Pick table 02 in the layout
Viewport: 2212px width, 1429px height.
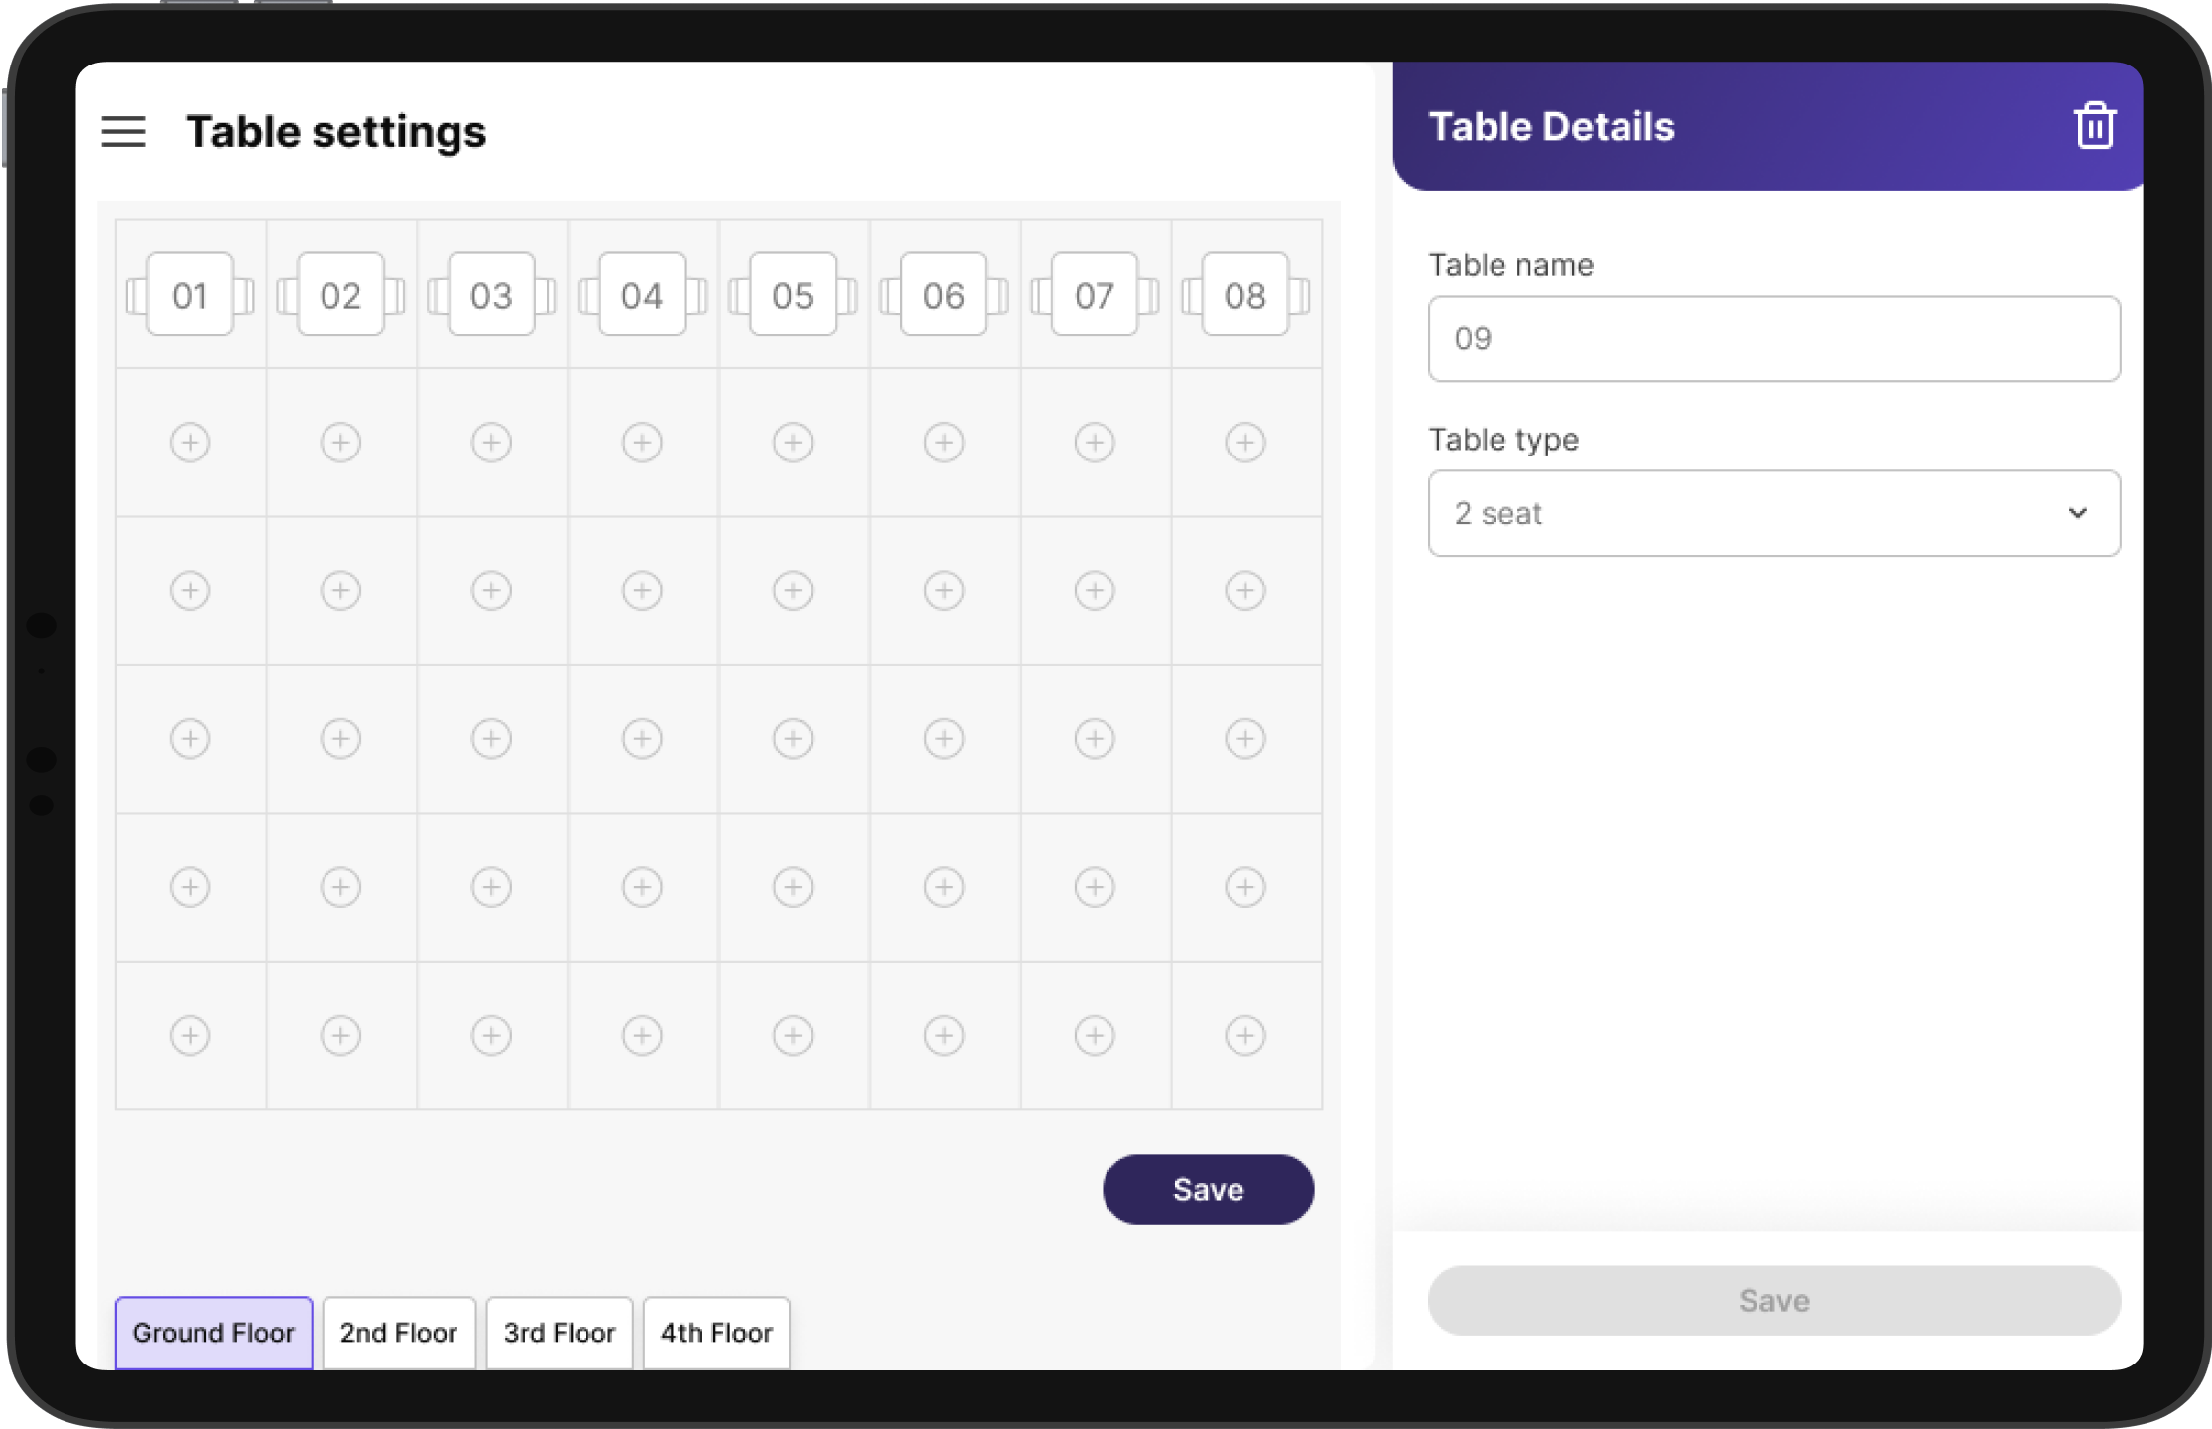coord(340,295)
